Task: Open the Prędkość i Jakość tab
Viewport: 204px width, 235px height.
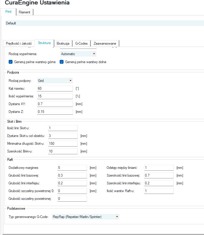Action: 19,43
